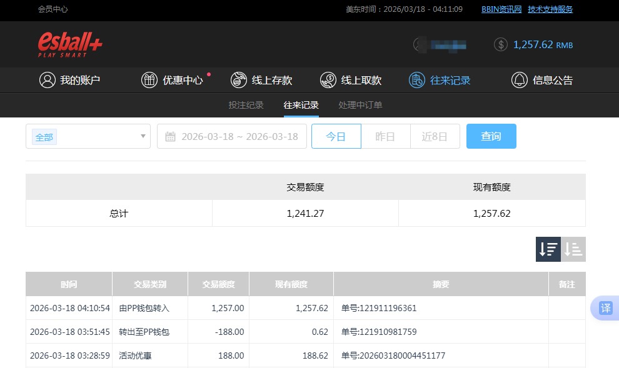Open the 线上取款 withdrawal icon
Viewport: 619px width, 368px height.
tap(328, 80)
